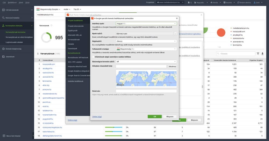Open competitor link femmed.hu

coord(47,81)
